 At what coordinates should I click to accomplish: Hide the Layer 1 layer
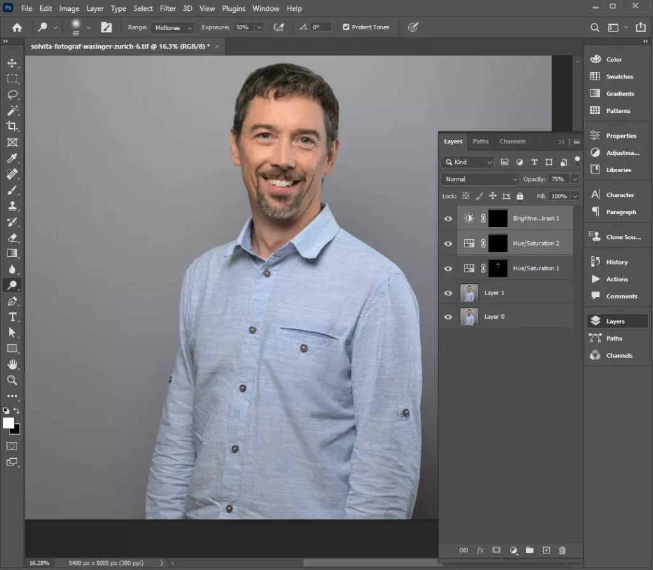pyautogui.click(x=448, y=293)
